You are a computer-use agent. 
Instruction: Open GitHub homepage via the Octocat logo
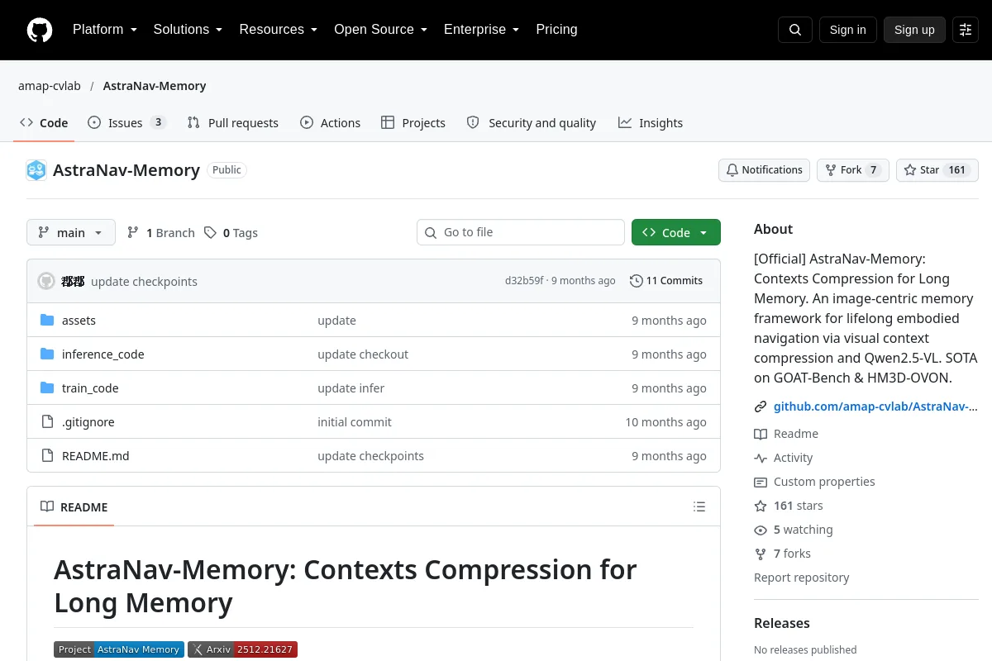click(x=40, y=30)
